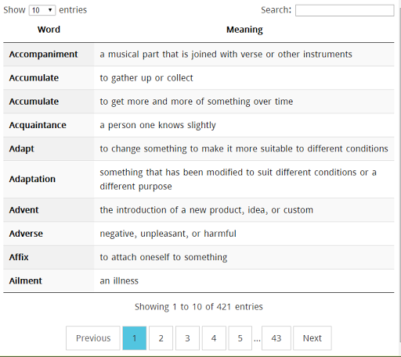Click inside the Search input field
The image size is (401, 357).
[345, 10]
